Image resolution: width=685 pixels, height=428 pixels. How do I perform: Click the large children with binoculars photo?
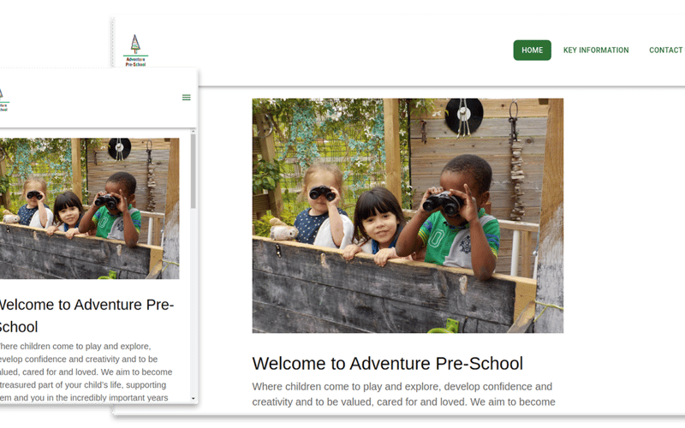coord(408,216)
